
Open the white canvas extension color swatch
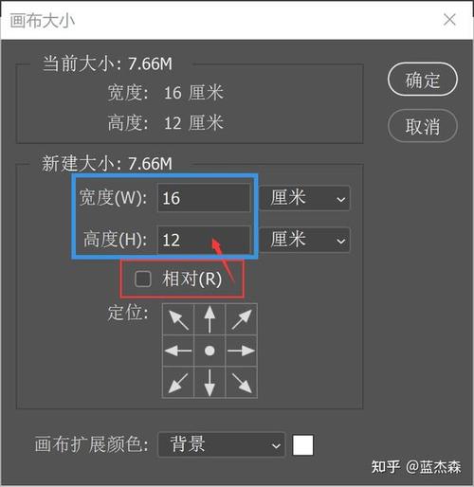[x=302, y=445]
